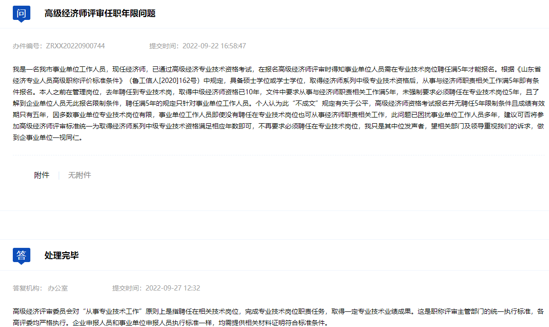Click the 处理完毕 status heading
549x327 pixels.
tap(62, 255)
